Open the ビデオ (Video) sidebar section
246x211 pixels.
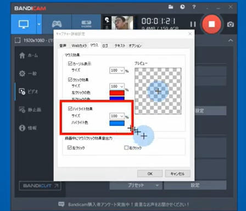[x=29, y=91]
